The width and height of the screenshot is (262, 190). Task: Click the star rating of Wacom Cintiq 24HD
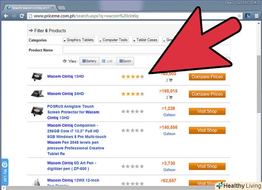click(x=133, y=94)
